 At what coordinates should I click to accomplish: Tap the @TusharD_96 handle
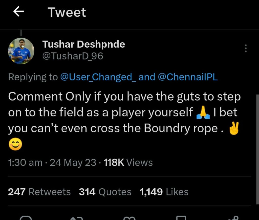pyautogui.click(x=73, y=56)
